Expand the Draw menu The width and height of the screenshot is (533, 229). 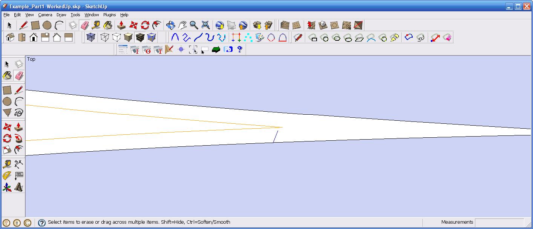tap(61, 15)
